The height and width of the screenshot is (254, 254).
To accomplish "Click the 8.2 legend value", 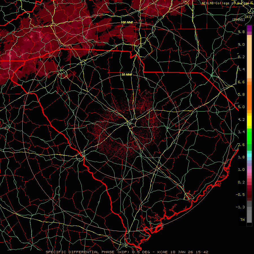I will click(x=241, y=57).
